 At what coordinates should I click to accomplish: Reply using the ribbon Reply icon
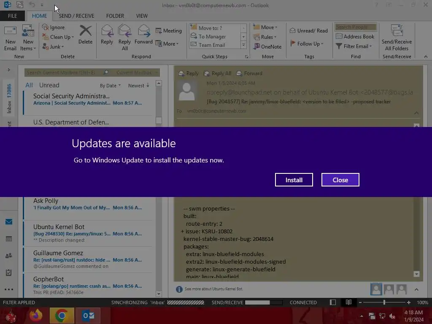pos(107,35)
